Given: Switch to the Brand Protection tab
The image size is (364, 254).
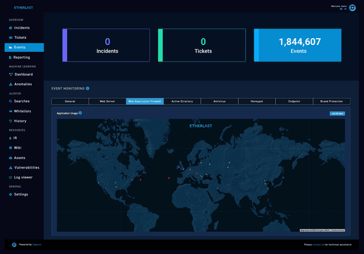Looking at the screenshot, I should 331,101.
